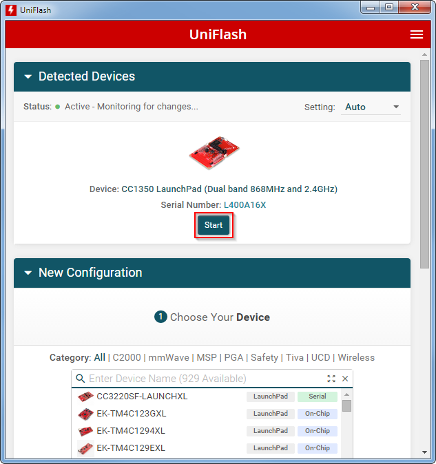
Task: Select the All category filter
Action: [x=99, y=357]
